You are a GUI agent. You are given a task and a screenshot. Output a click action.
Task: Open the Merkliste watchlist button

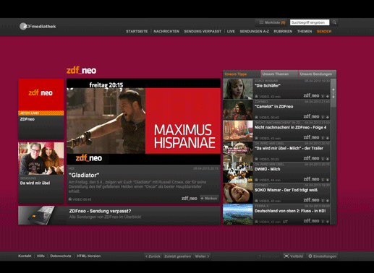[272, 22]
